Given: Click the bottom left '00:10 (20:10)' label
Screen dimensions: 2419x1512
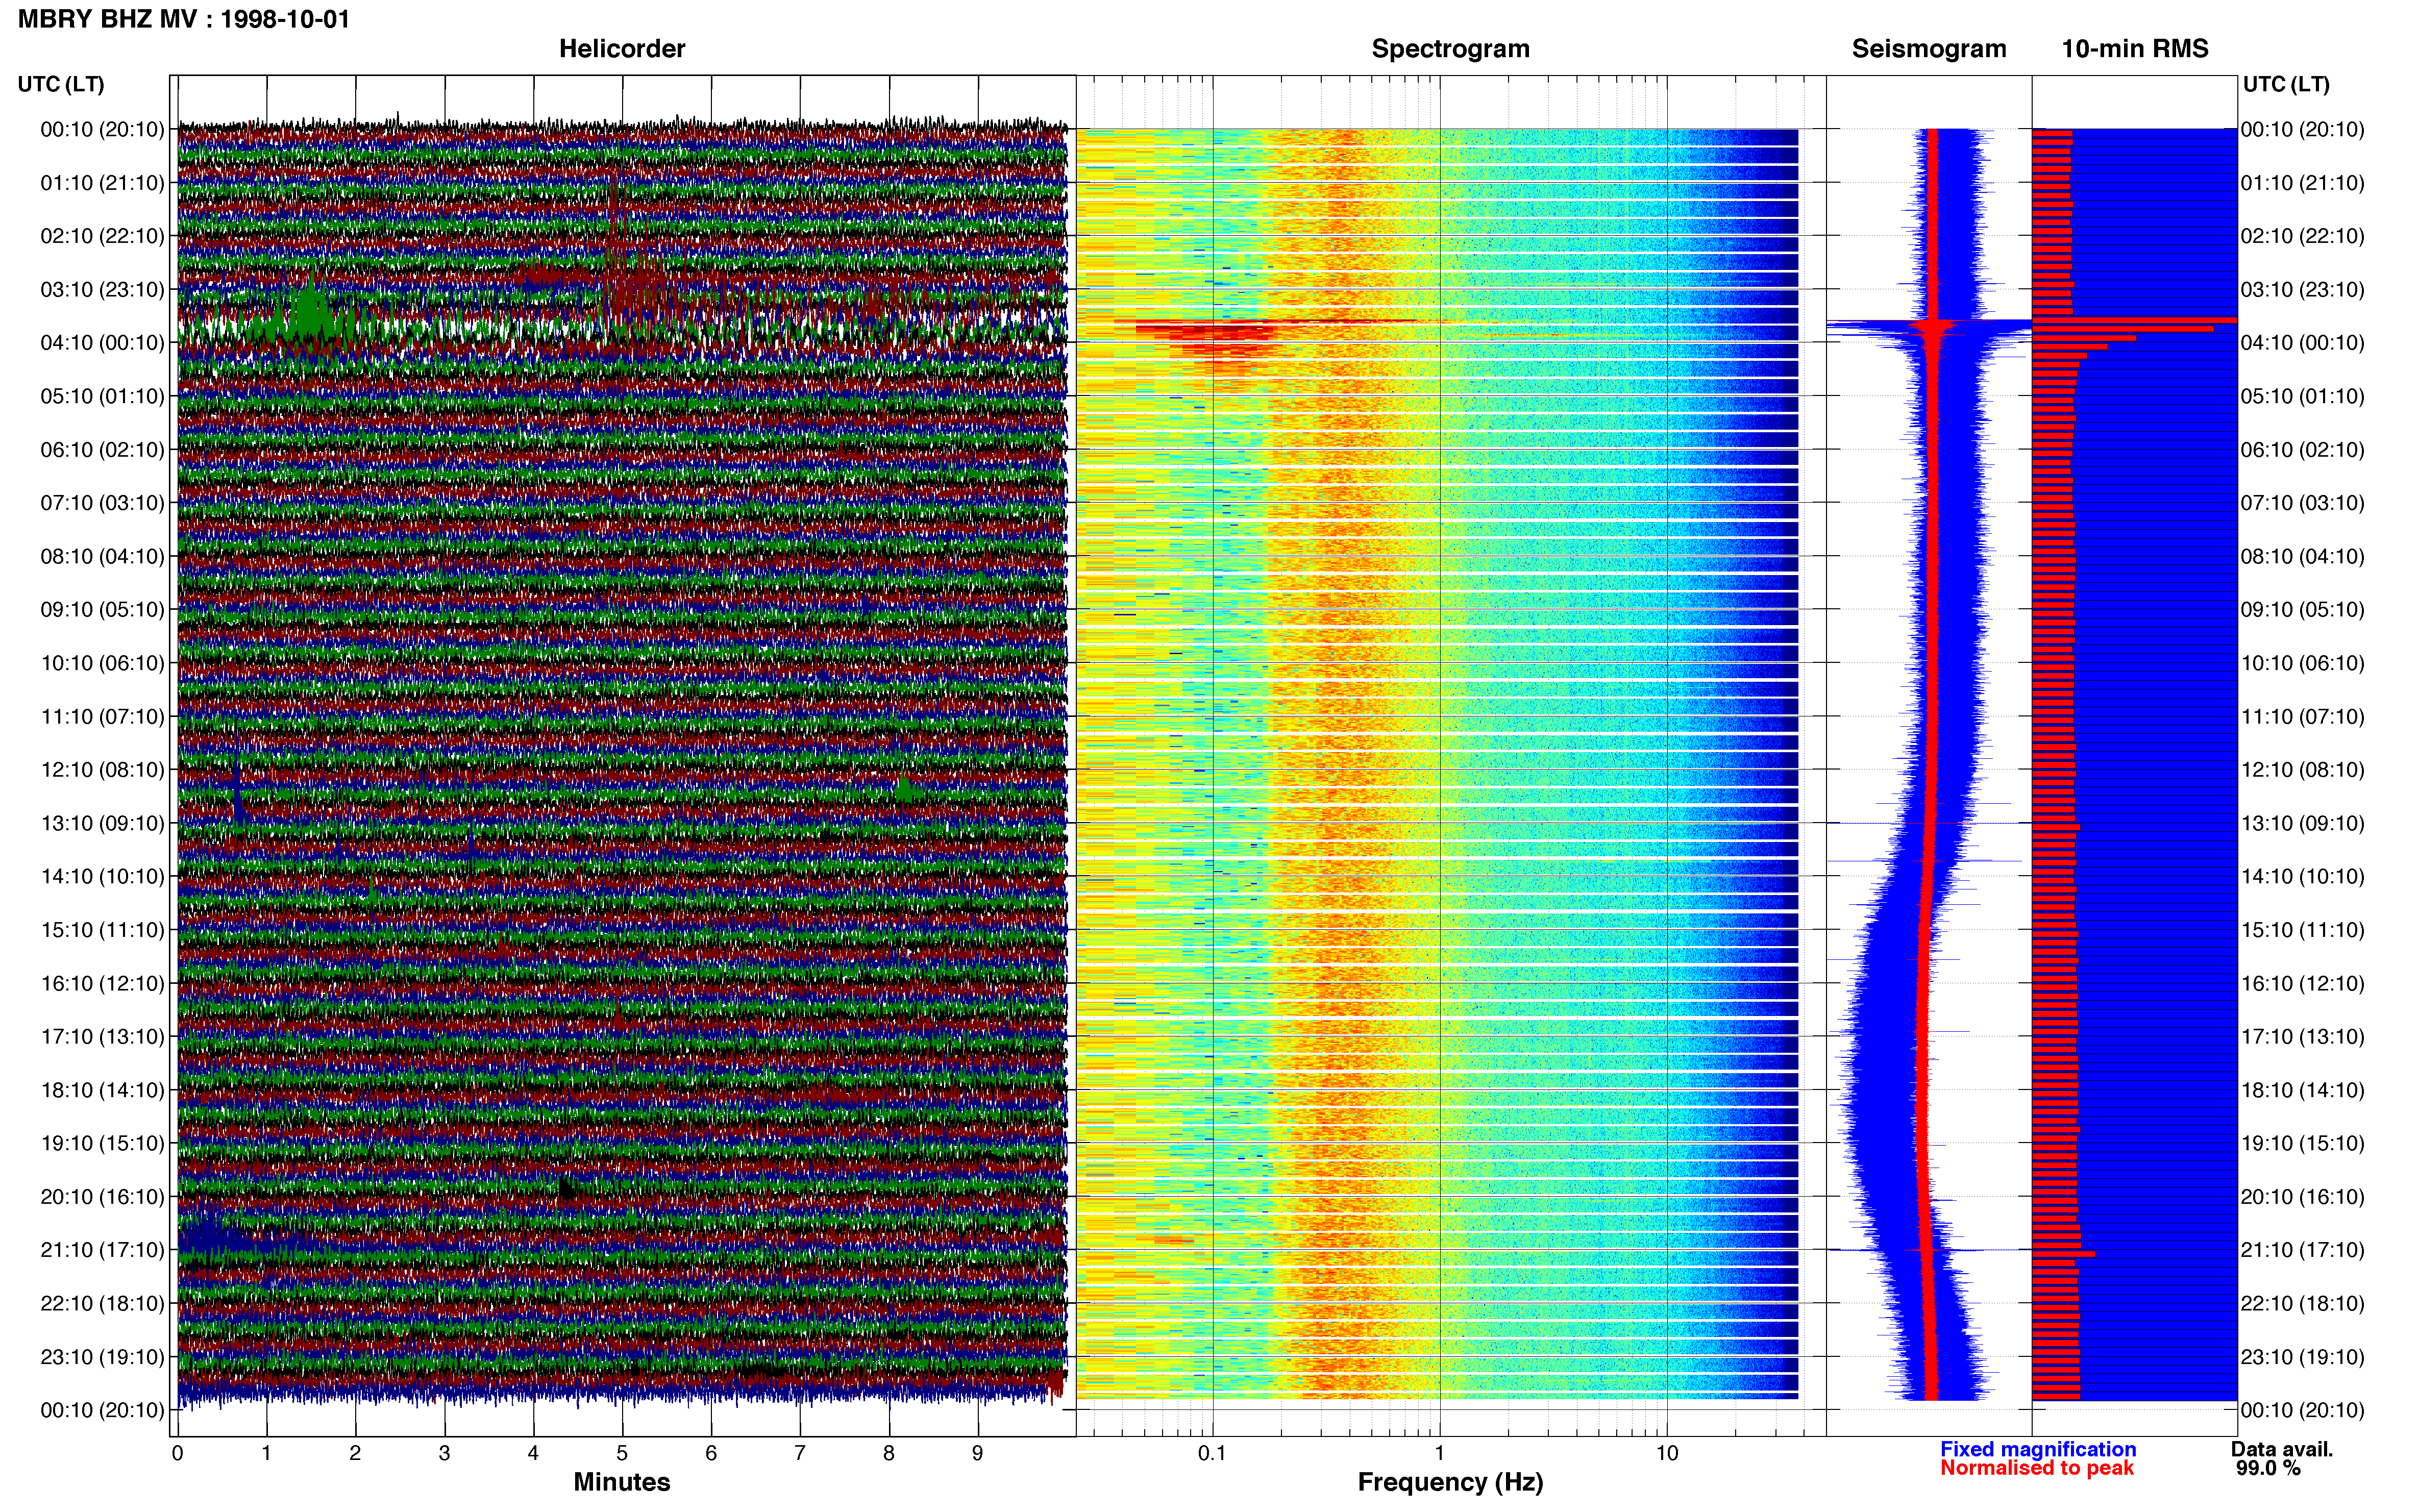Looking at the screenshot, I should pyautogui.click(x=102, y=1410).
